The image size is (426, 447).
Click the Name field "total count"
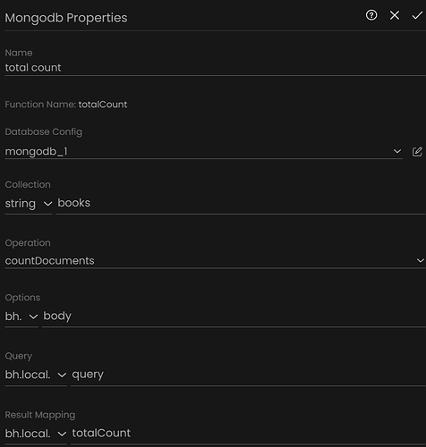(x=215, y=68)
